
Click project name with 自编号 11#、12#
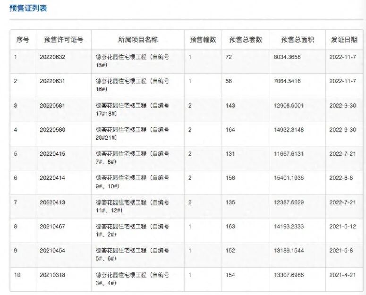[x=132, y=206]
